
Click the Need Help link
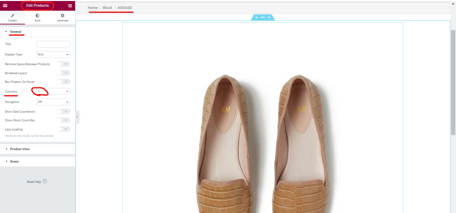click(x=34, y=182)
